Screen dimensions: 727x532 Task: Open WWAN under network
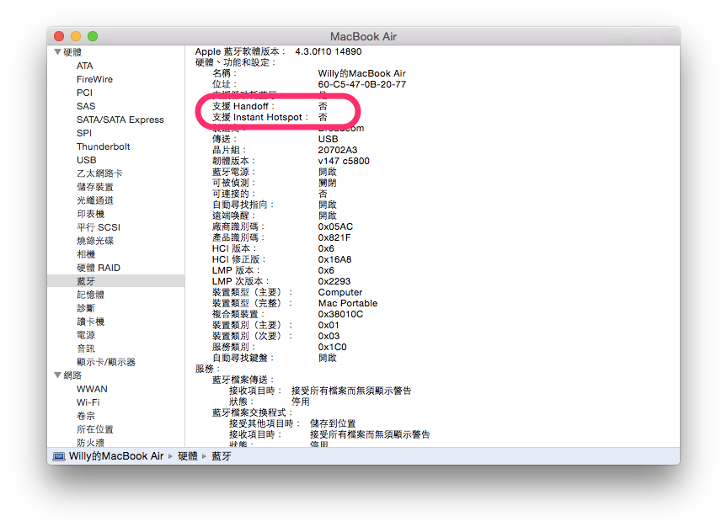point(92,389)
